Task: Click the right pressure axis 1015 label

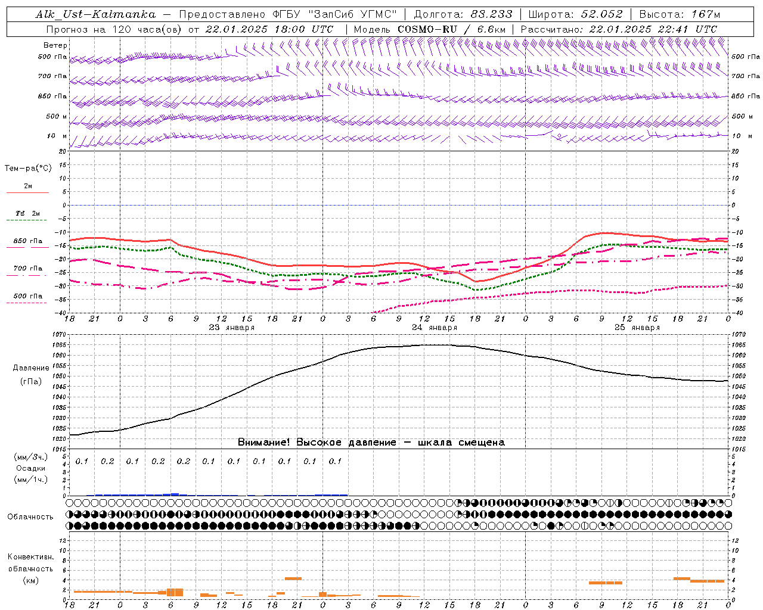Action: pyautogui.click(x=738, y=449)
